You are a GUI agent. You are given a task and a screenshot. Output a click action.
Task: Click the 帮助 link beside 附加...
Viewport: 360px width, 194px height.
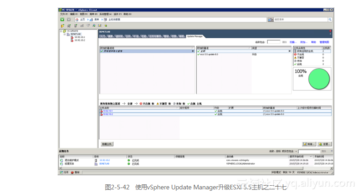pyautogui.click(x=313, y=42)
